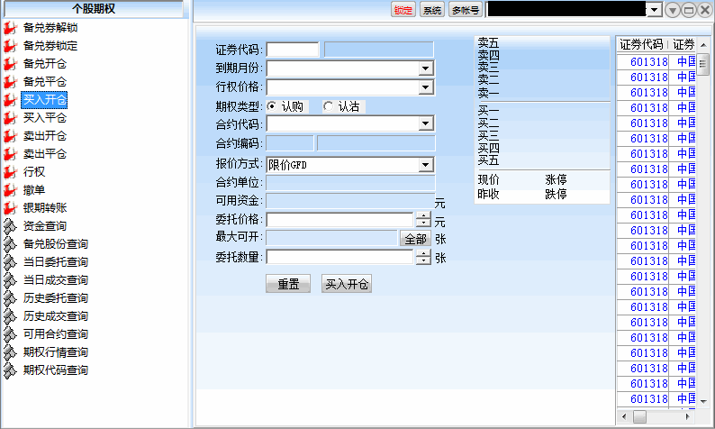This screenshot has height=429, width=715.
Task: Open the 历史成交查询 menu item
Action: tap(56, 316)
